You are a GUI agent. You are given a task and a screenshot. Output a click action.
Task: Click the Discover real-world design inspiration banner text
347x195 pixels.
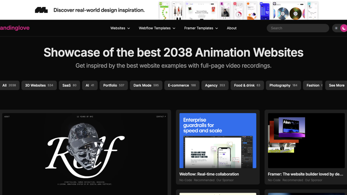click(99, 10)
